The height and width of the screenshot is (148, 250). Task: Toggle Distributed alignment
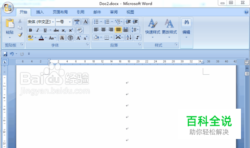click(126, 30)
